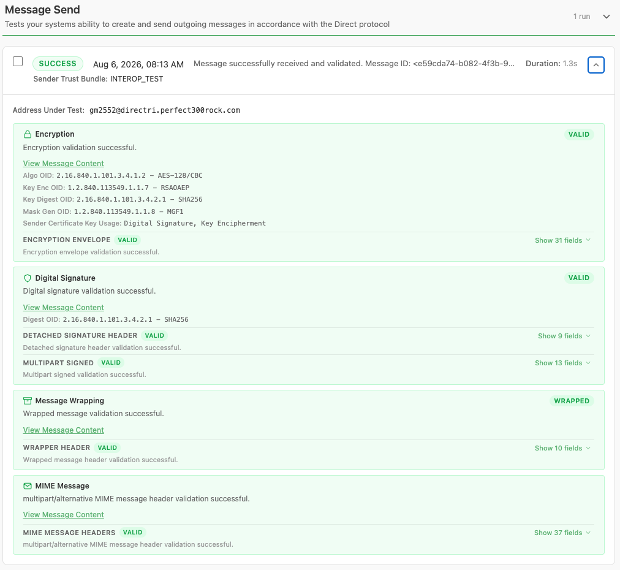Click the archive box icon beside Message Wrapping
The image size is (620, 570).
coord(28,401)
